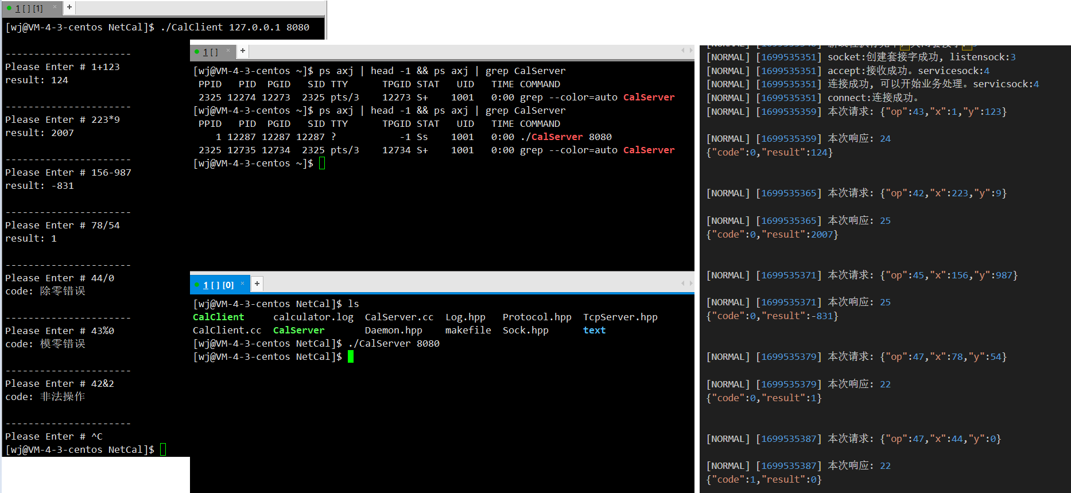Click the 'Please Enter # 43%0' line
The image size is (1071, 493).
[x=60, y=331]
